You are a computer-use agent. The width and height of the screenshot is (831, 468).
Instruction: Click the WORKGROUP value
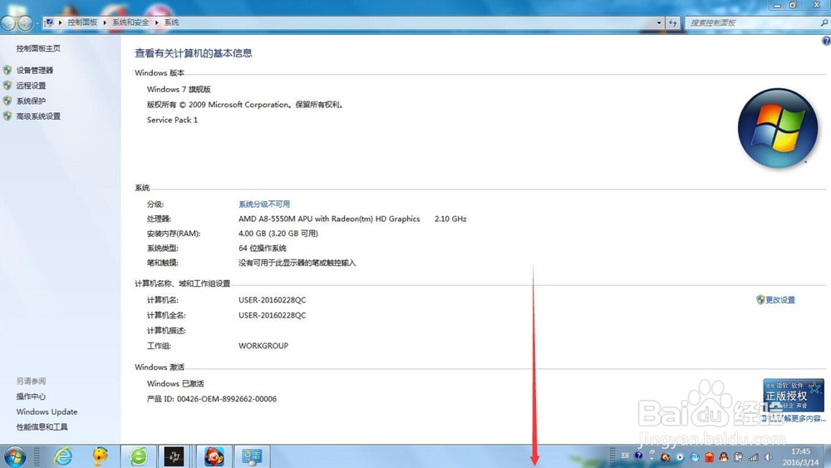pyautogui.click(x=263, y=346)
